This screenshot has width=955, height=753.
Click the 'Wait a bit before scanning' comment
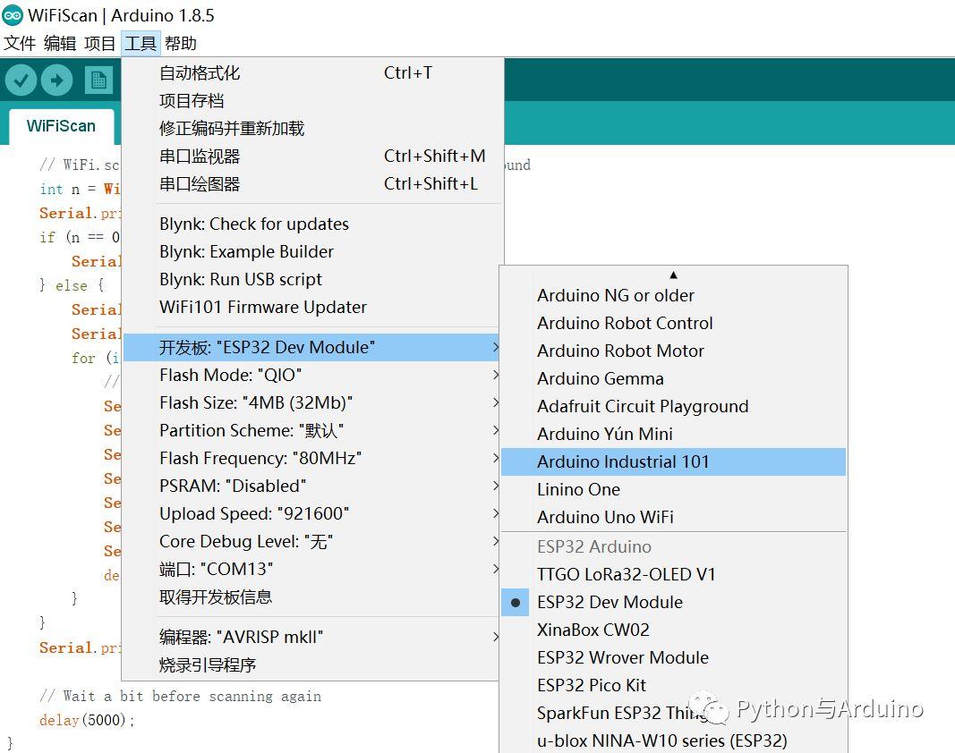click(180, 696)
